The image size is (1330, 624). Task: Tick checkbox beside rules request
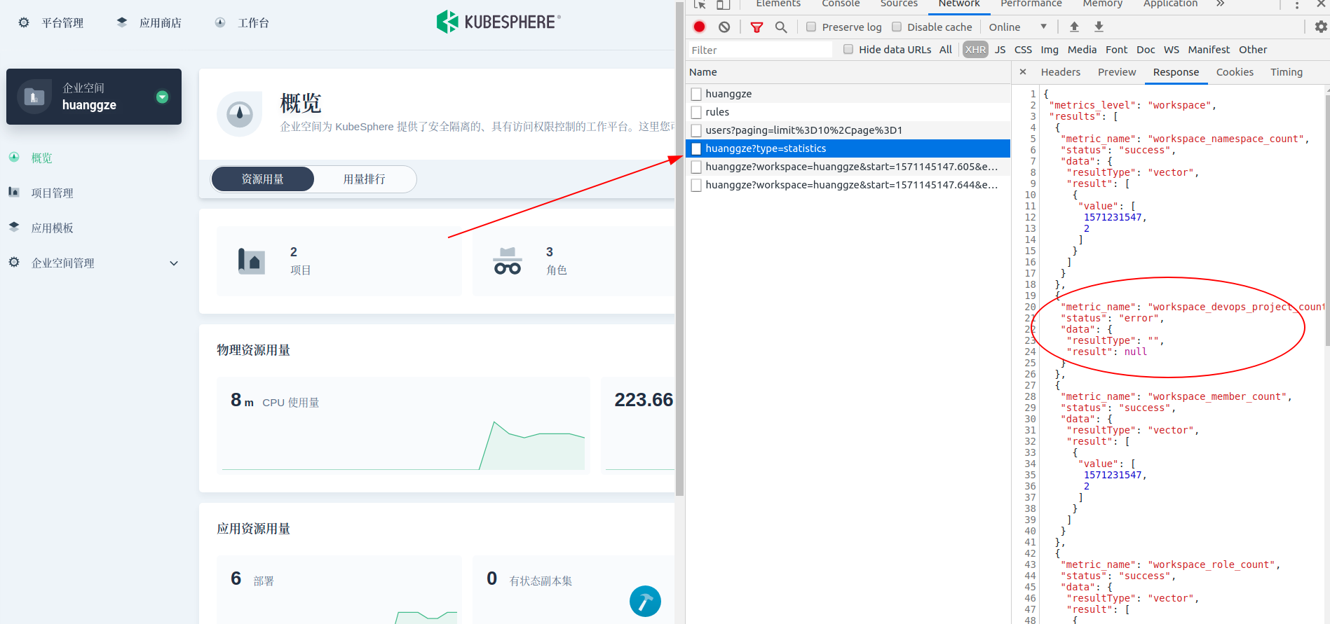(x=696, y=112)
